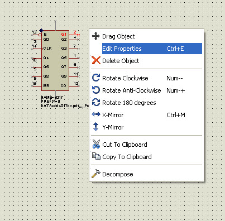Image resolution: width=225 pixels, height=221 pixels.
Task: Click the Ctrl+E shortcut text
Action: [175, 49]
